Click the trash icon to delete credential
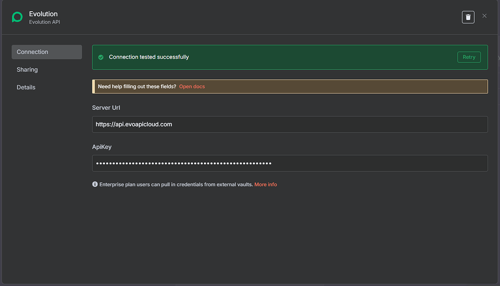 coord(468,17)
